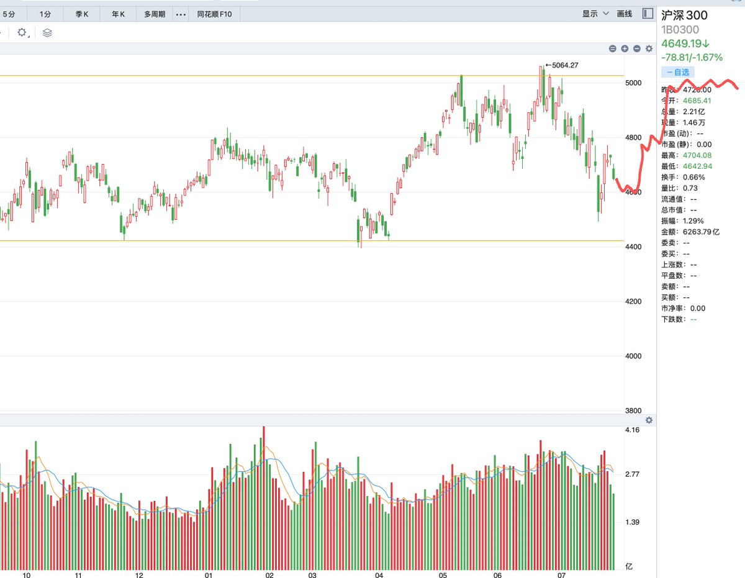Image resolution: width=745 pixels, height=578 pixels.
Task: Click the 量比 0.73 row
Action: tap(679, 188)
